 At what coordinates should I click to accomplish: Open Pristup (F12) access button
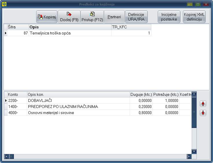tap(92, 17)
